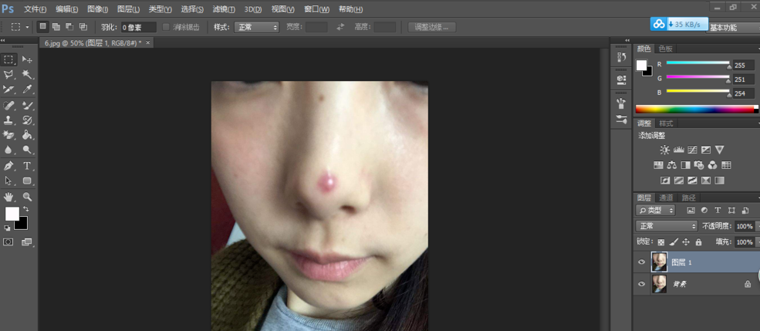This screenshot has width=760, height=331.
Task: Select the Clone Stamp tool
Action: click(x=9, y=120)
